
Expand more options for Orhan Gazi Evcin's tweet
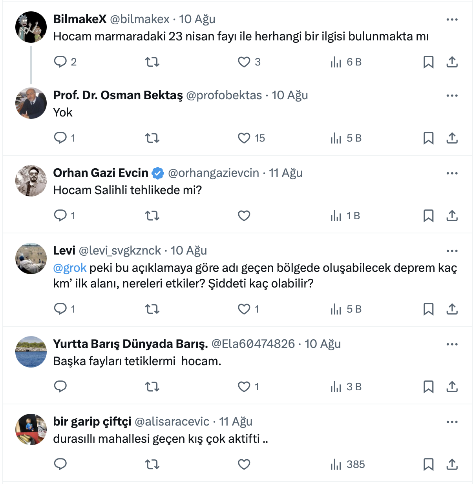[x=452, y=173]
